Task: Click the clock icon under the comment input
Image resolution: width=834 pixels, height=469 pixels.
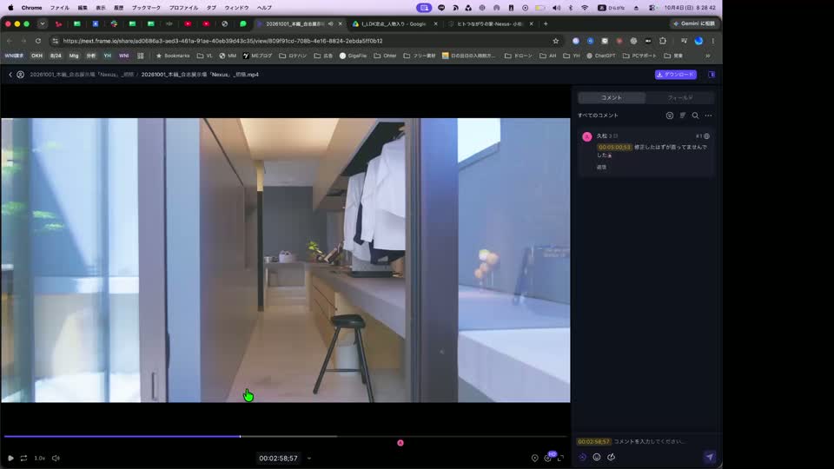Action: (x=583, y=458)
